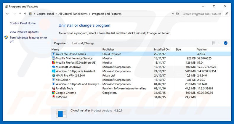234x124 pixels.
Task: Select Parallels Tools name text
Action: pos(65,88)
